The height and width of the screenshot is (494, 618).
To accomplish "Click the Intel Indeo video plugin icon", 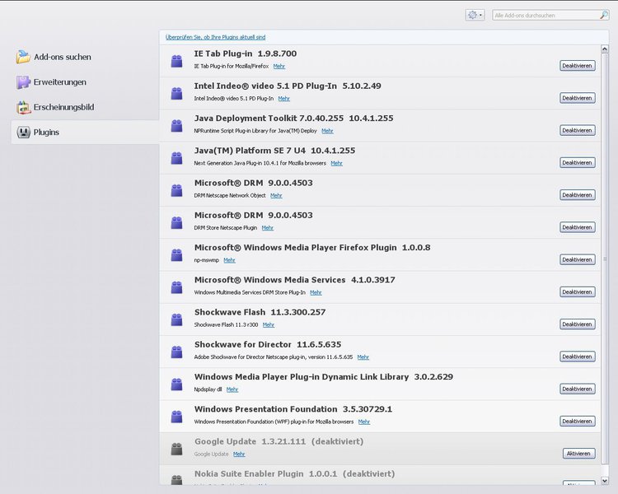I will click(x=176, y=93).
